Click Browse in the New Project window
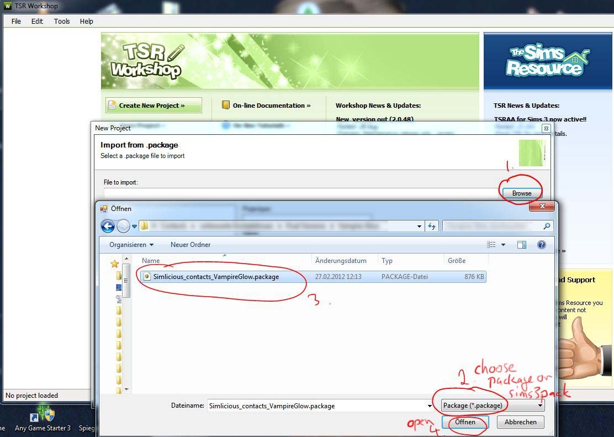The image size is (614, 437). 522,193
